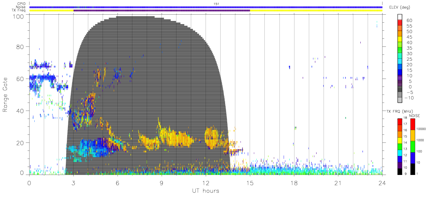The height and width of the screenshot is (198, 430).
Task: Click the UT hours tick label '9'
Action: click(162, 183)
